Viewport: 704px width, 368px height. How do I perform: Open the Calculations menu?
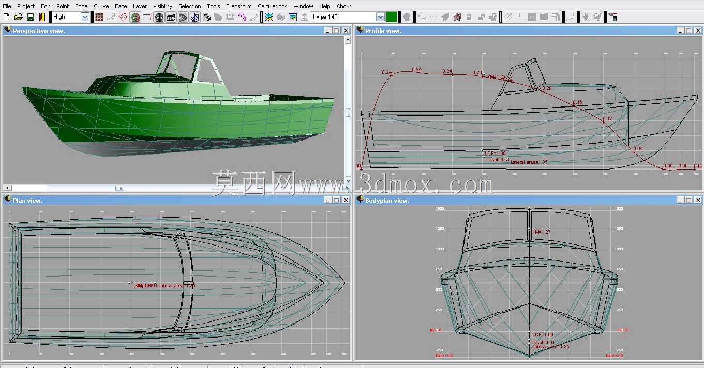273,6
